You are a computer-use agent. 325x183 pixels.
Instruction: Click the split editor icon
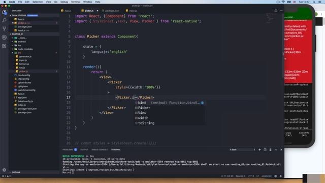[x=276, y=11]
